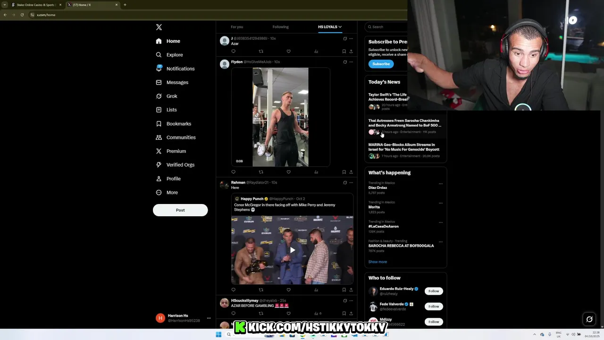Open a new browser tab
Screen dimensions: 604x340
coord(125,5)
